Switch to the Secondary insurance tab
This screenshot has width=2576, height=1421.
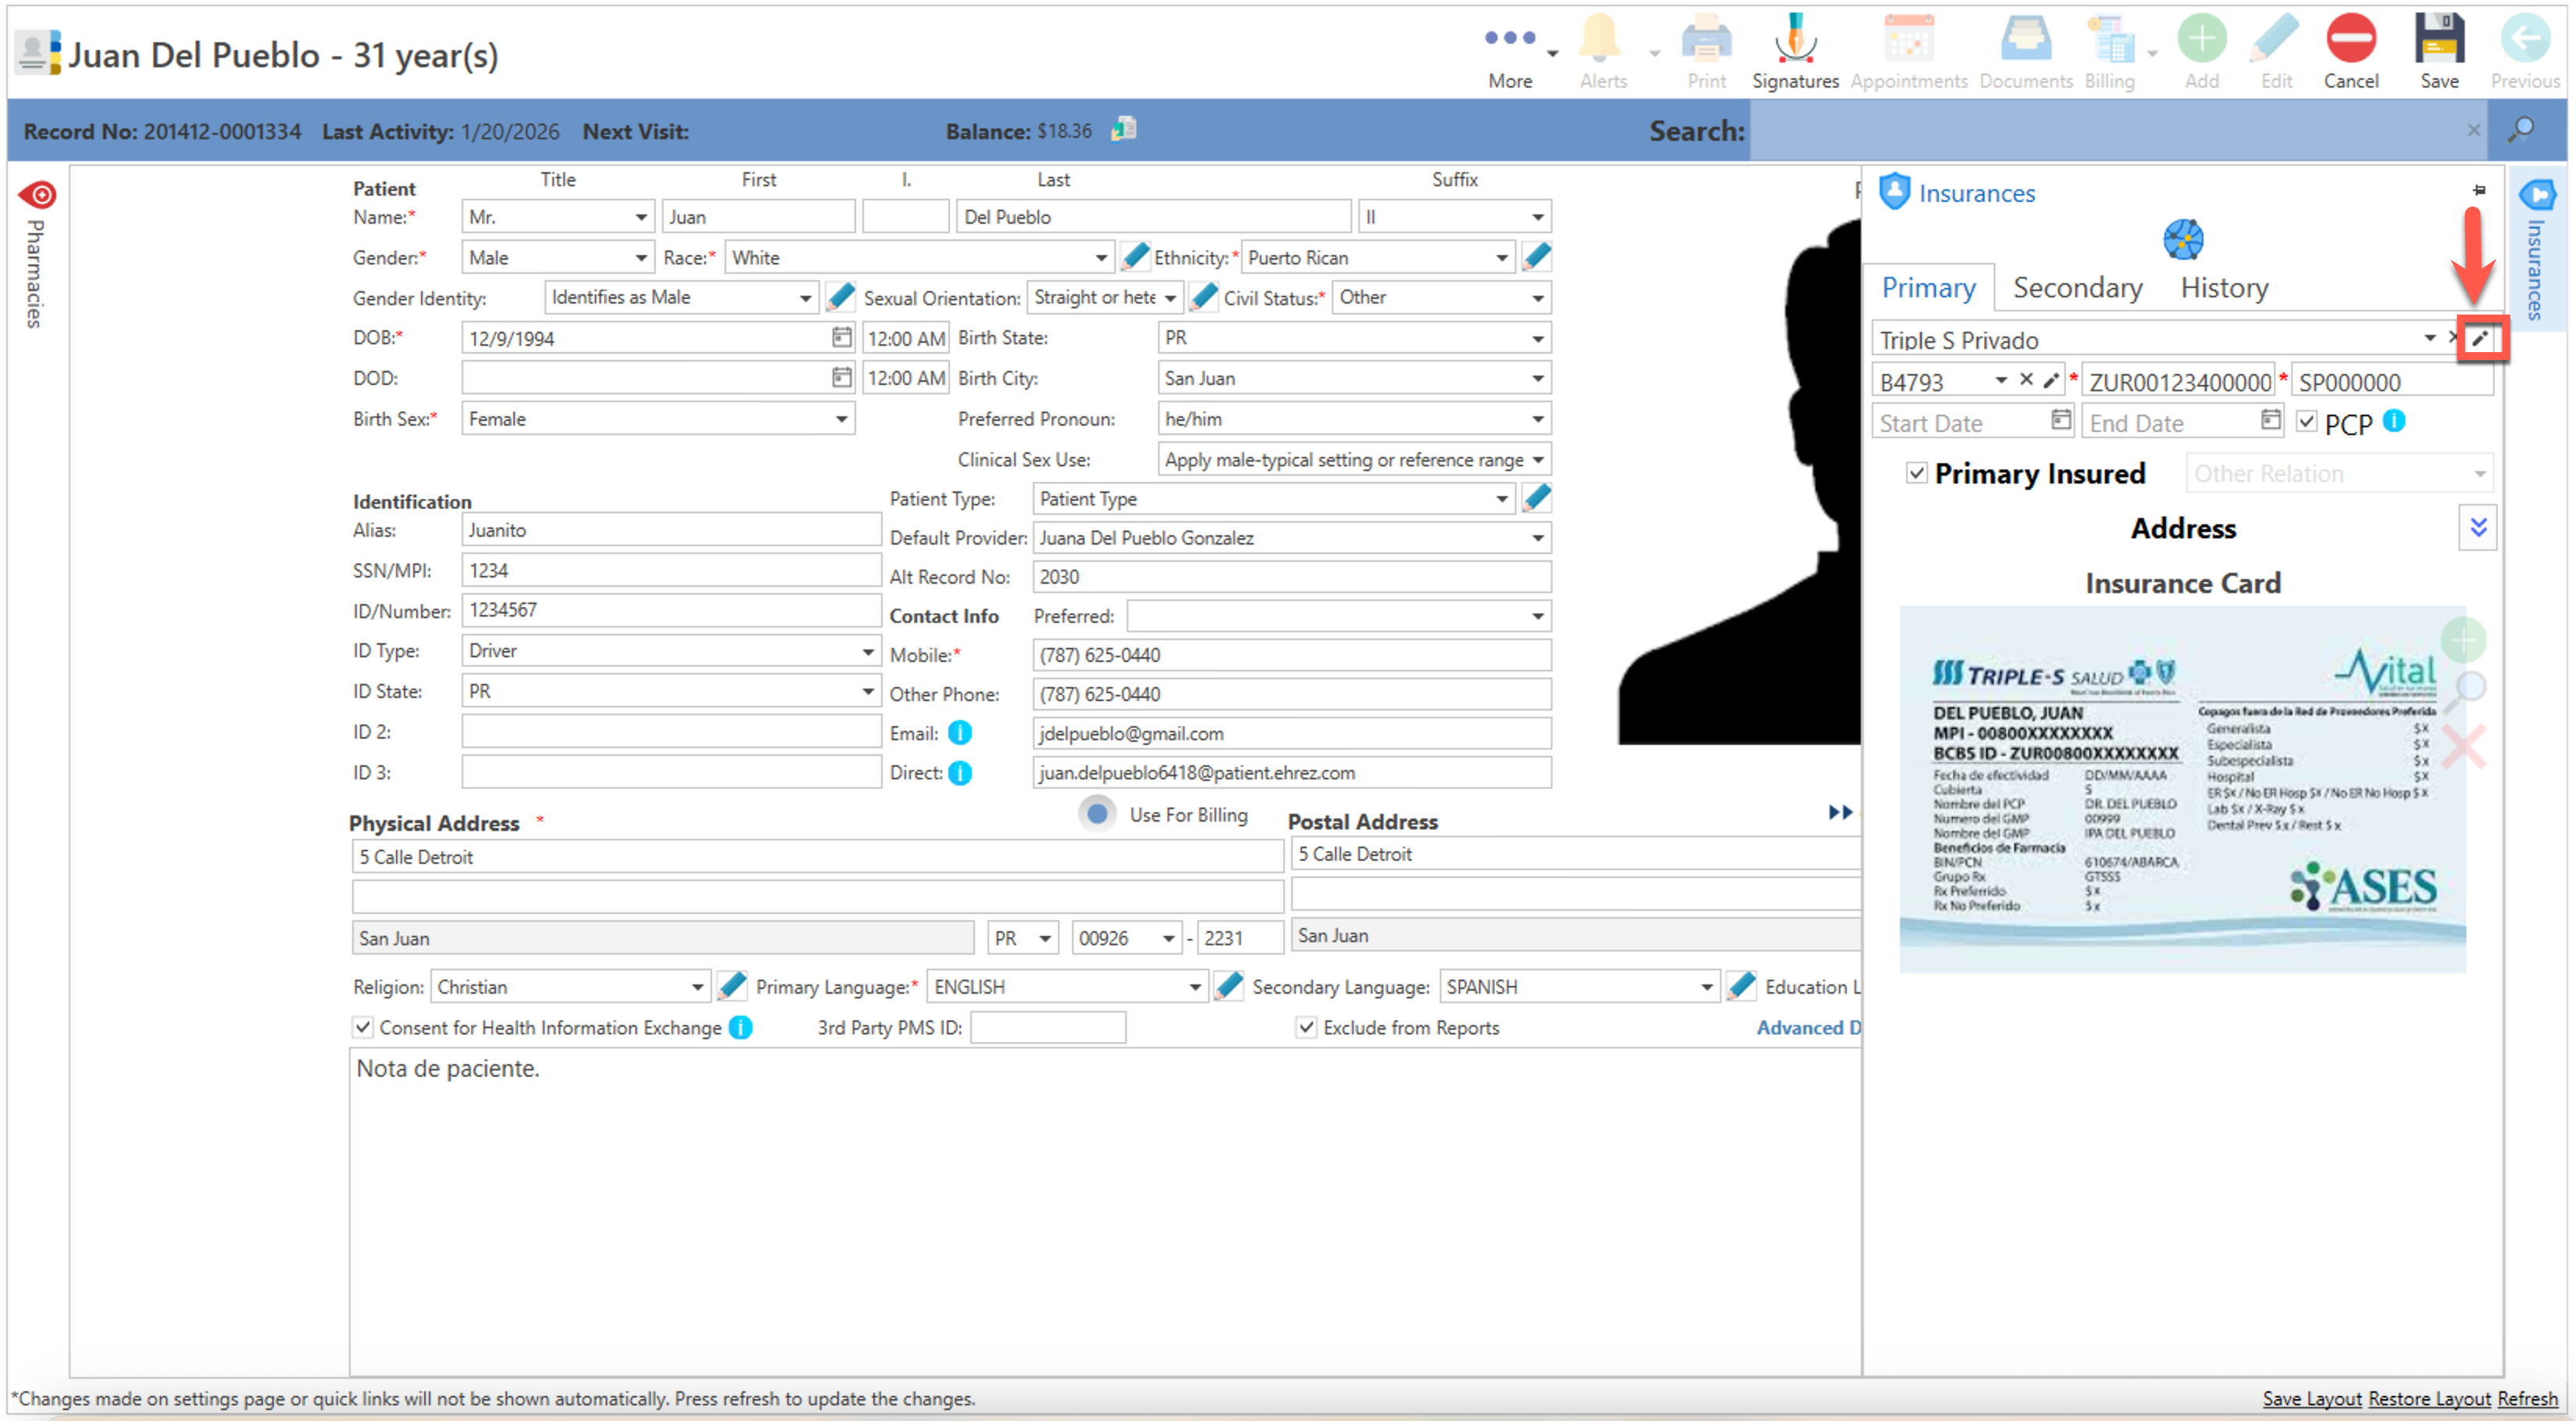pyautogui.click(x=2077, y=288)
